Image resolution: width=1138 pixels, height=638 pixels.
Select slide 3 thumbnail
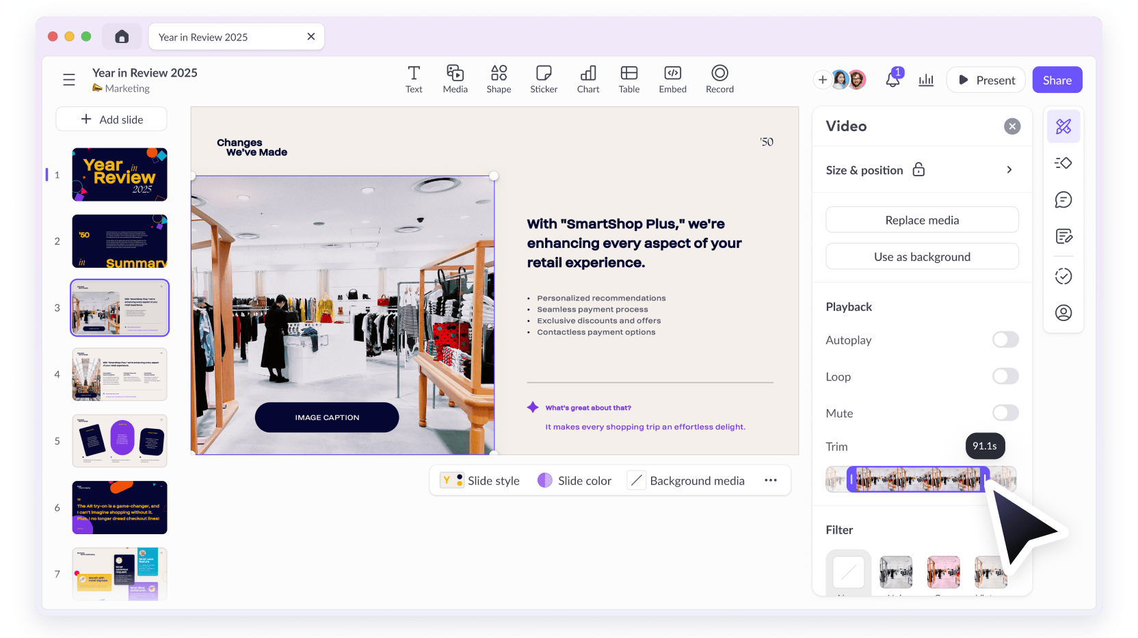point(120,307)
